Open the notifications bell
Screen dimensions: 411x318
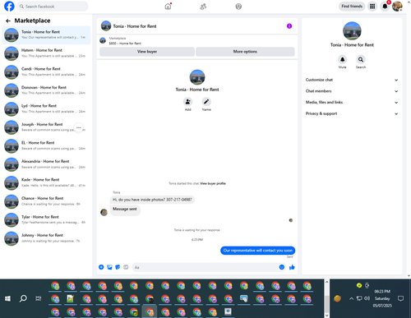(x=385, y=6)
